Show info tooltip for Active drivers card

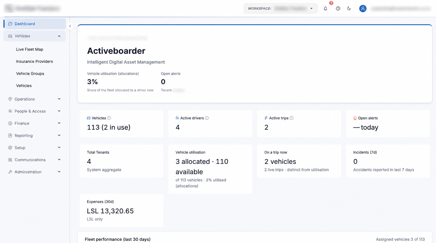pyautogui.click(x=207, y=118)
